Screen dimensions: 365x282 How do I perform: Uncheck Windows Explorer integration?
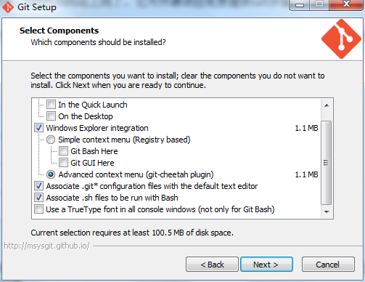[x=38, y=128]
